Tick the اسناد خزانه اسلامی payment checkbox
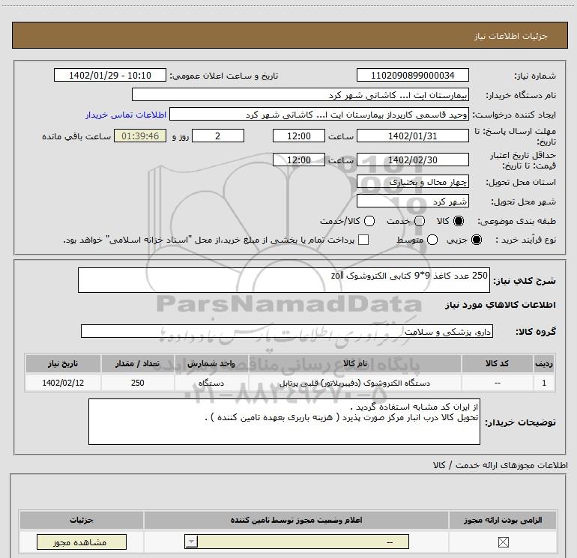The image size is (577, 558). point(363,240)
